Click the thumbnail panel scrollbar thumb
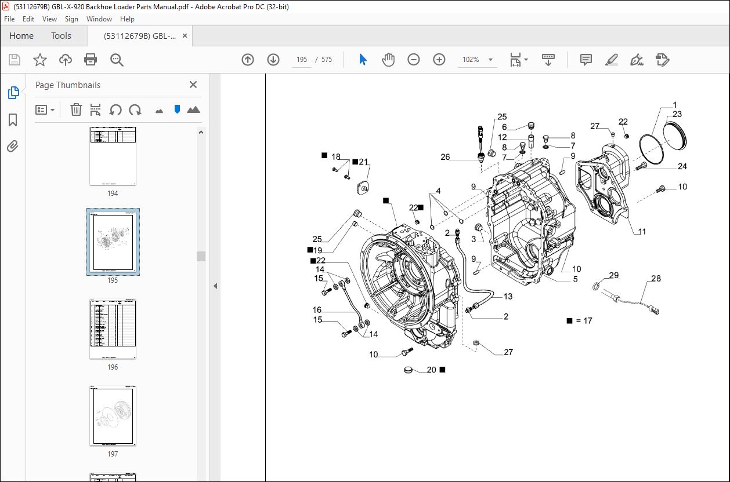The height and width of the screenshot is (482, 730). tap(201, 256)
